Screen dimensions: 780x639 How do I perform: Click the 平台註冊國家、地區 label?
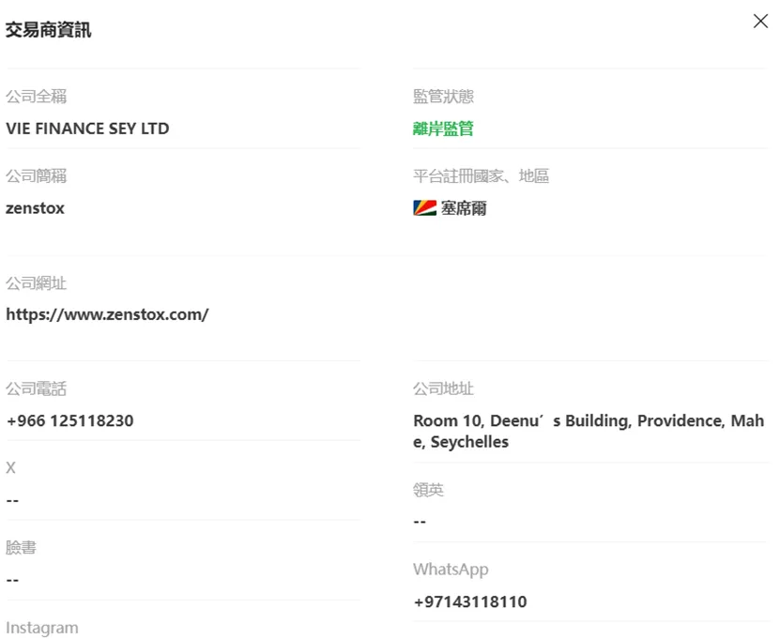(x=481, y=176)
